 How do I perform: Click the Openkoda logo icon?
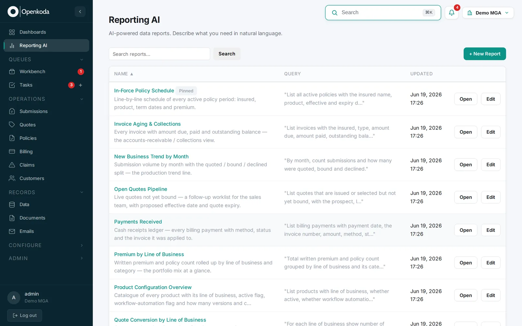coord(13,12)
